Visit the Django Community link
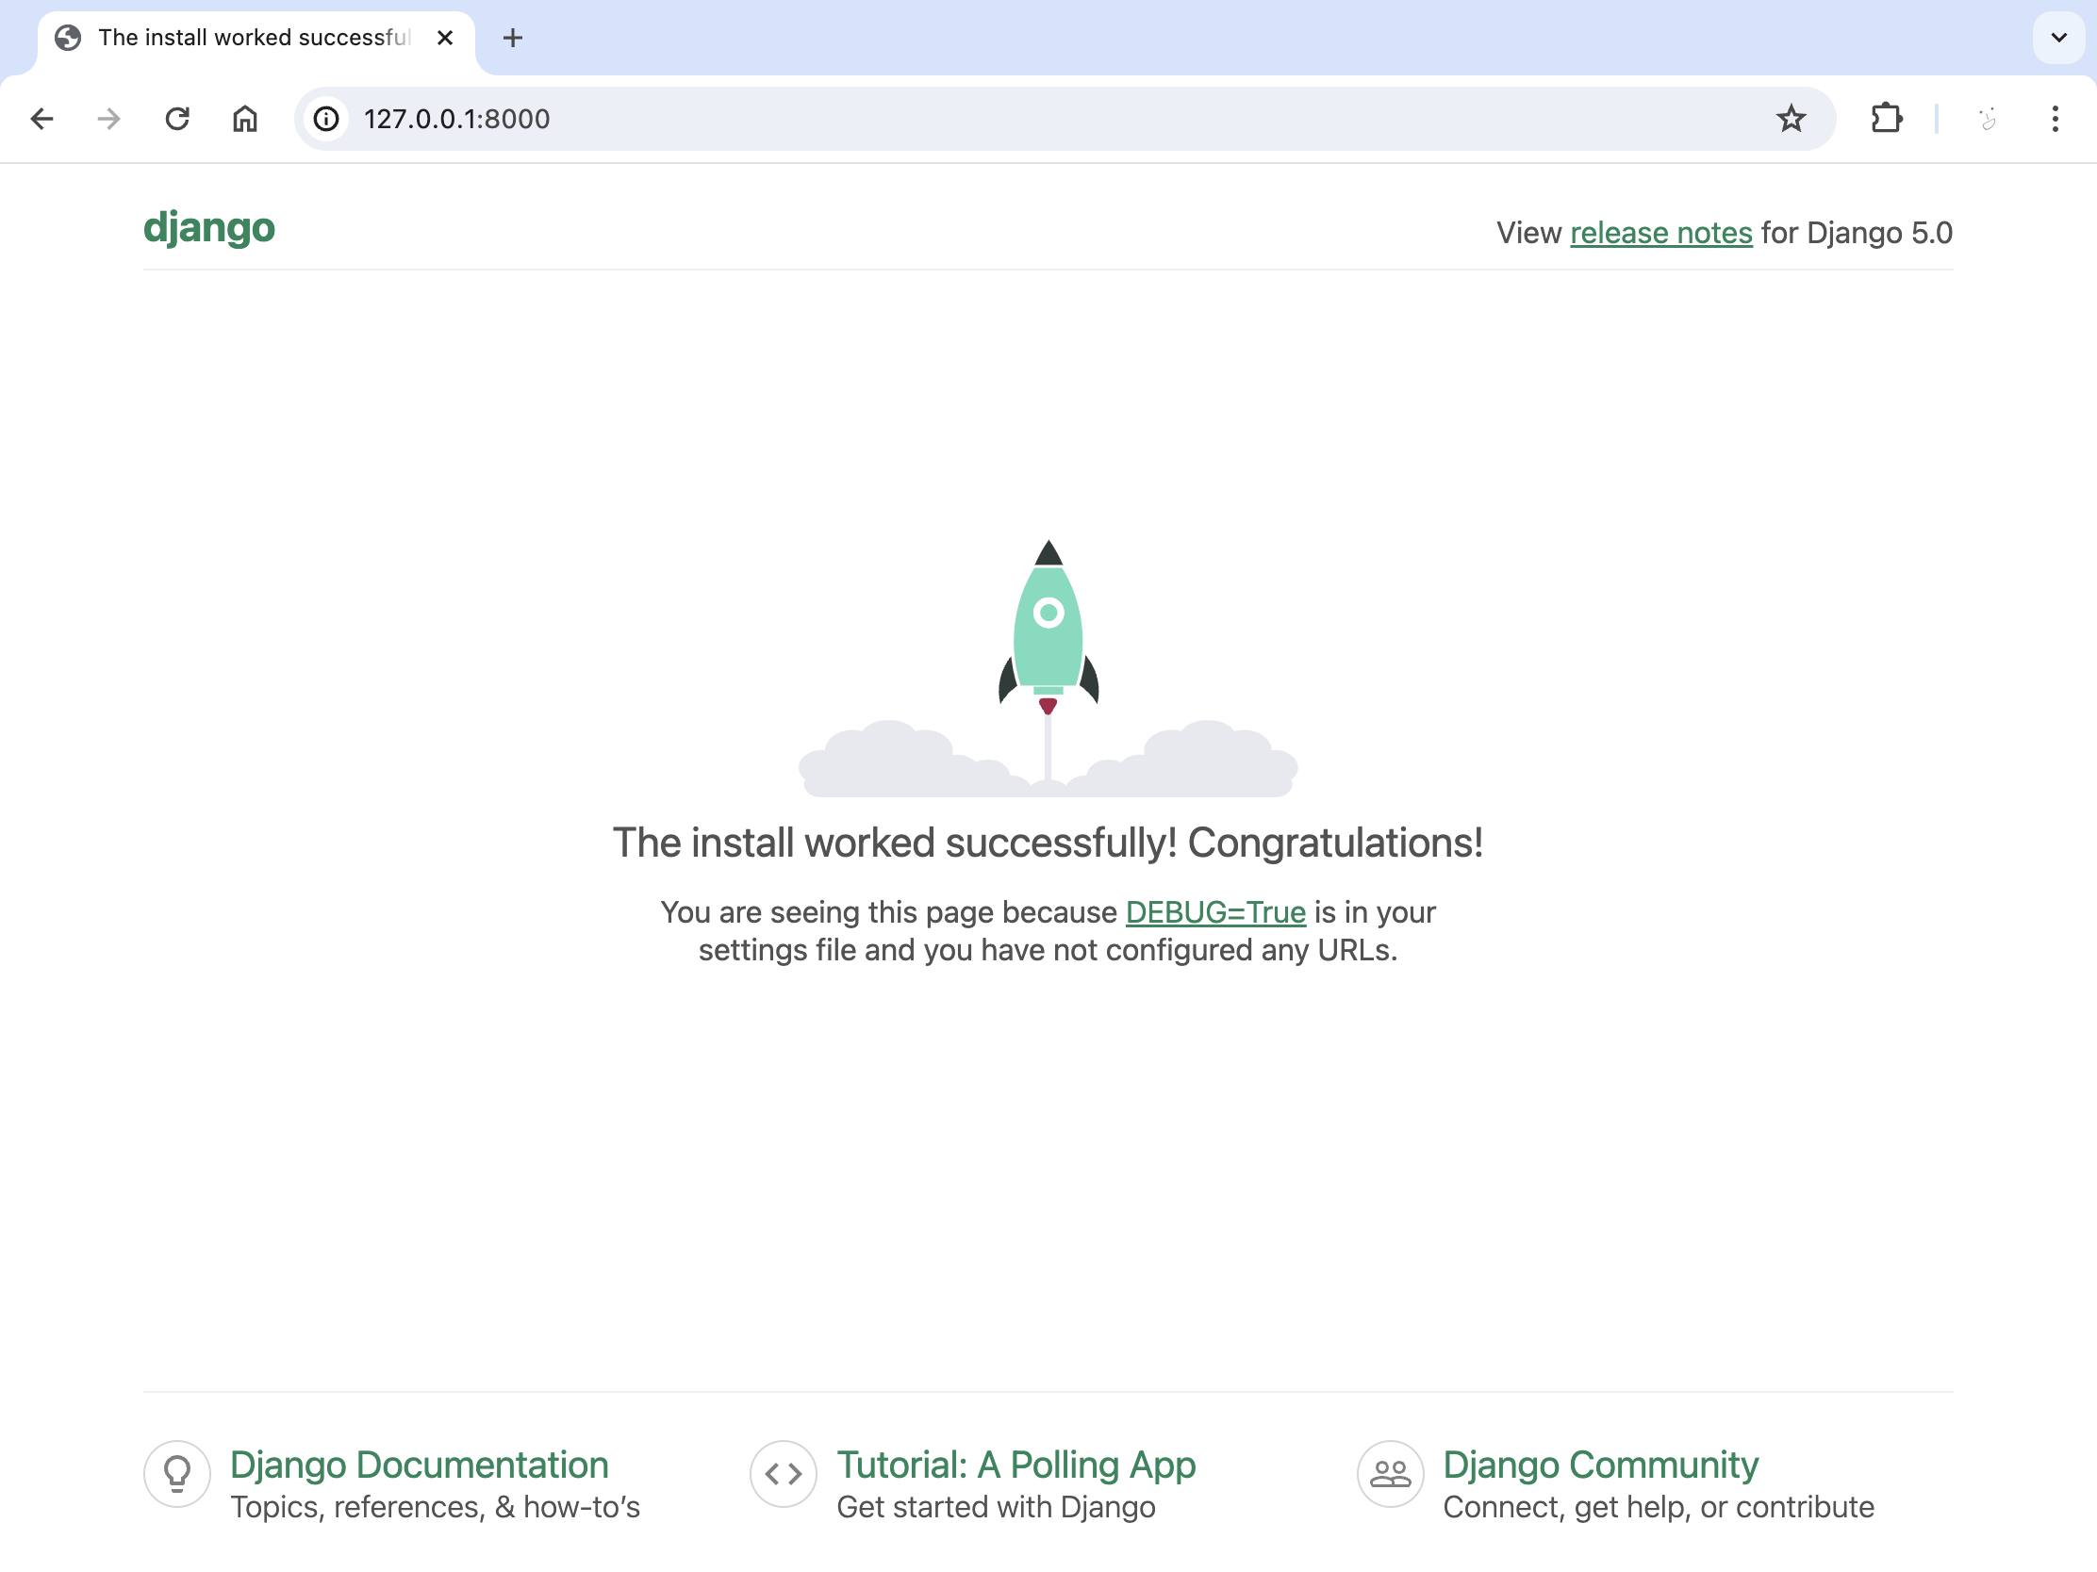 1600,1465
